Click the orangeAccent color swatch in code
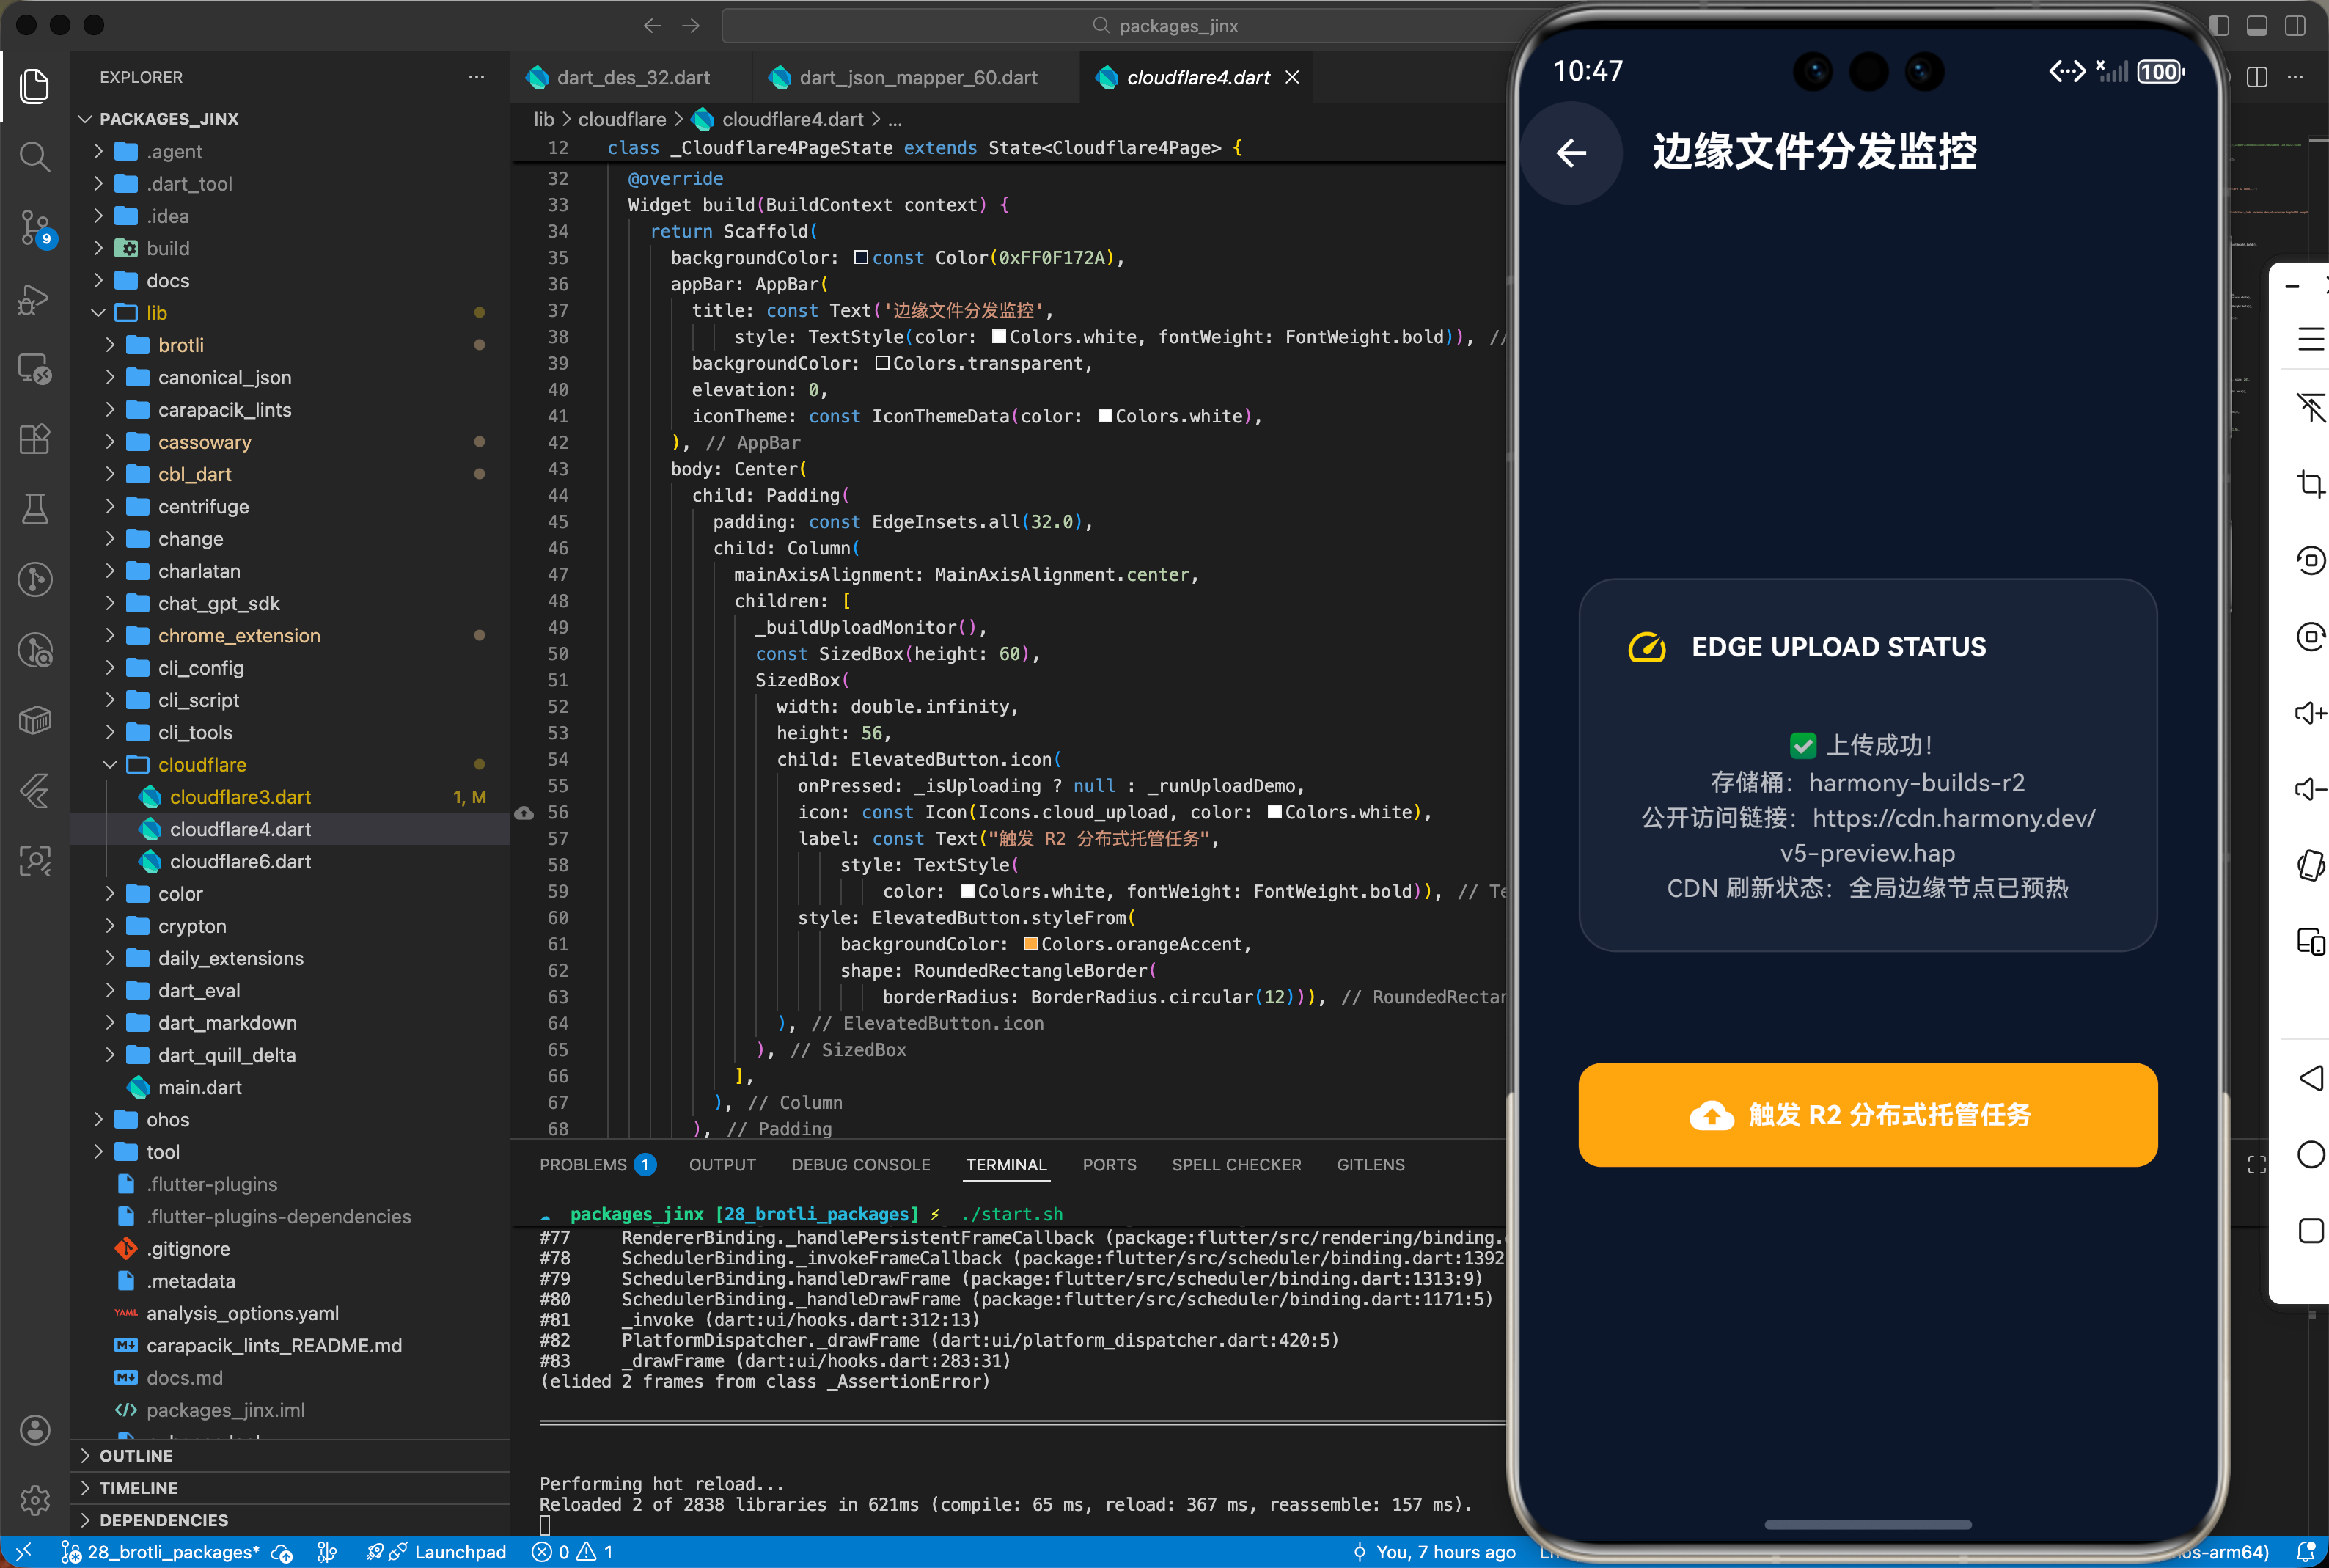The height and width of the screenshot is (1568, 2329). (x=1030, y=944)
